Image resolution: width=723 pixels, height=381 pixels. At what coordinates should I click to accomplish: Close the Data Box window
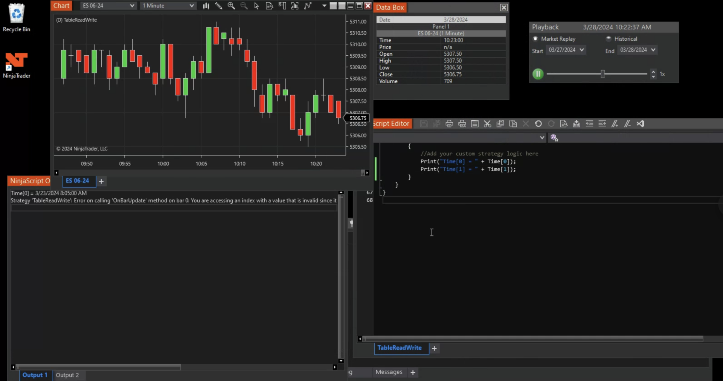click(x=504, y=8)
